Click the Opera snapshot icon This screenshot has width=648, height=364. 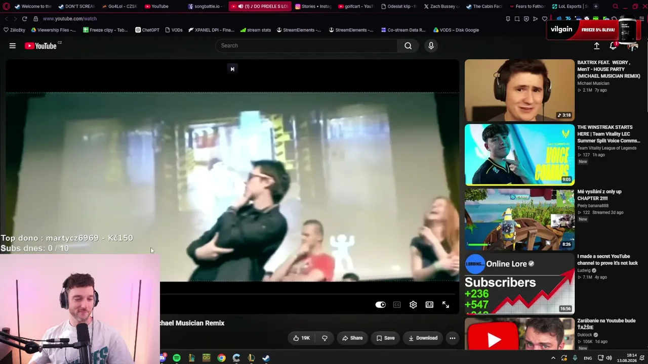517,19
